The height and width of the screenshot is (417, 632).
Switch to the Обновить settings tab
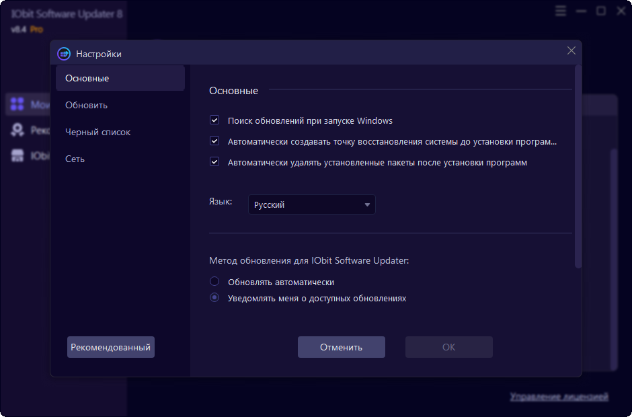[x=87, y=105]
